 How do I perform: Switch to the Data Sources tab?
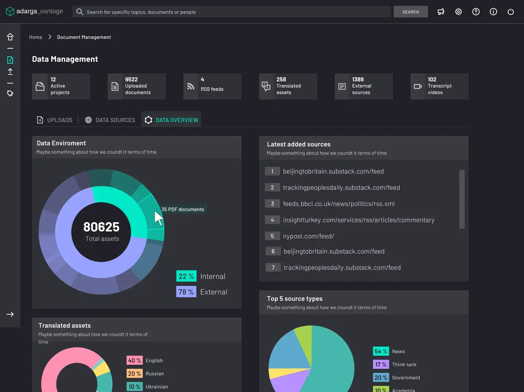[110, 120]
